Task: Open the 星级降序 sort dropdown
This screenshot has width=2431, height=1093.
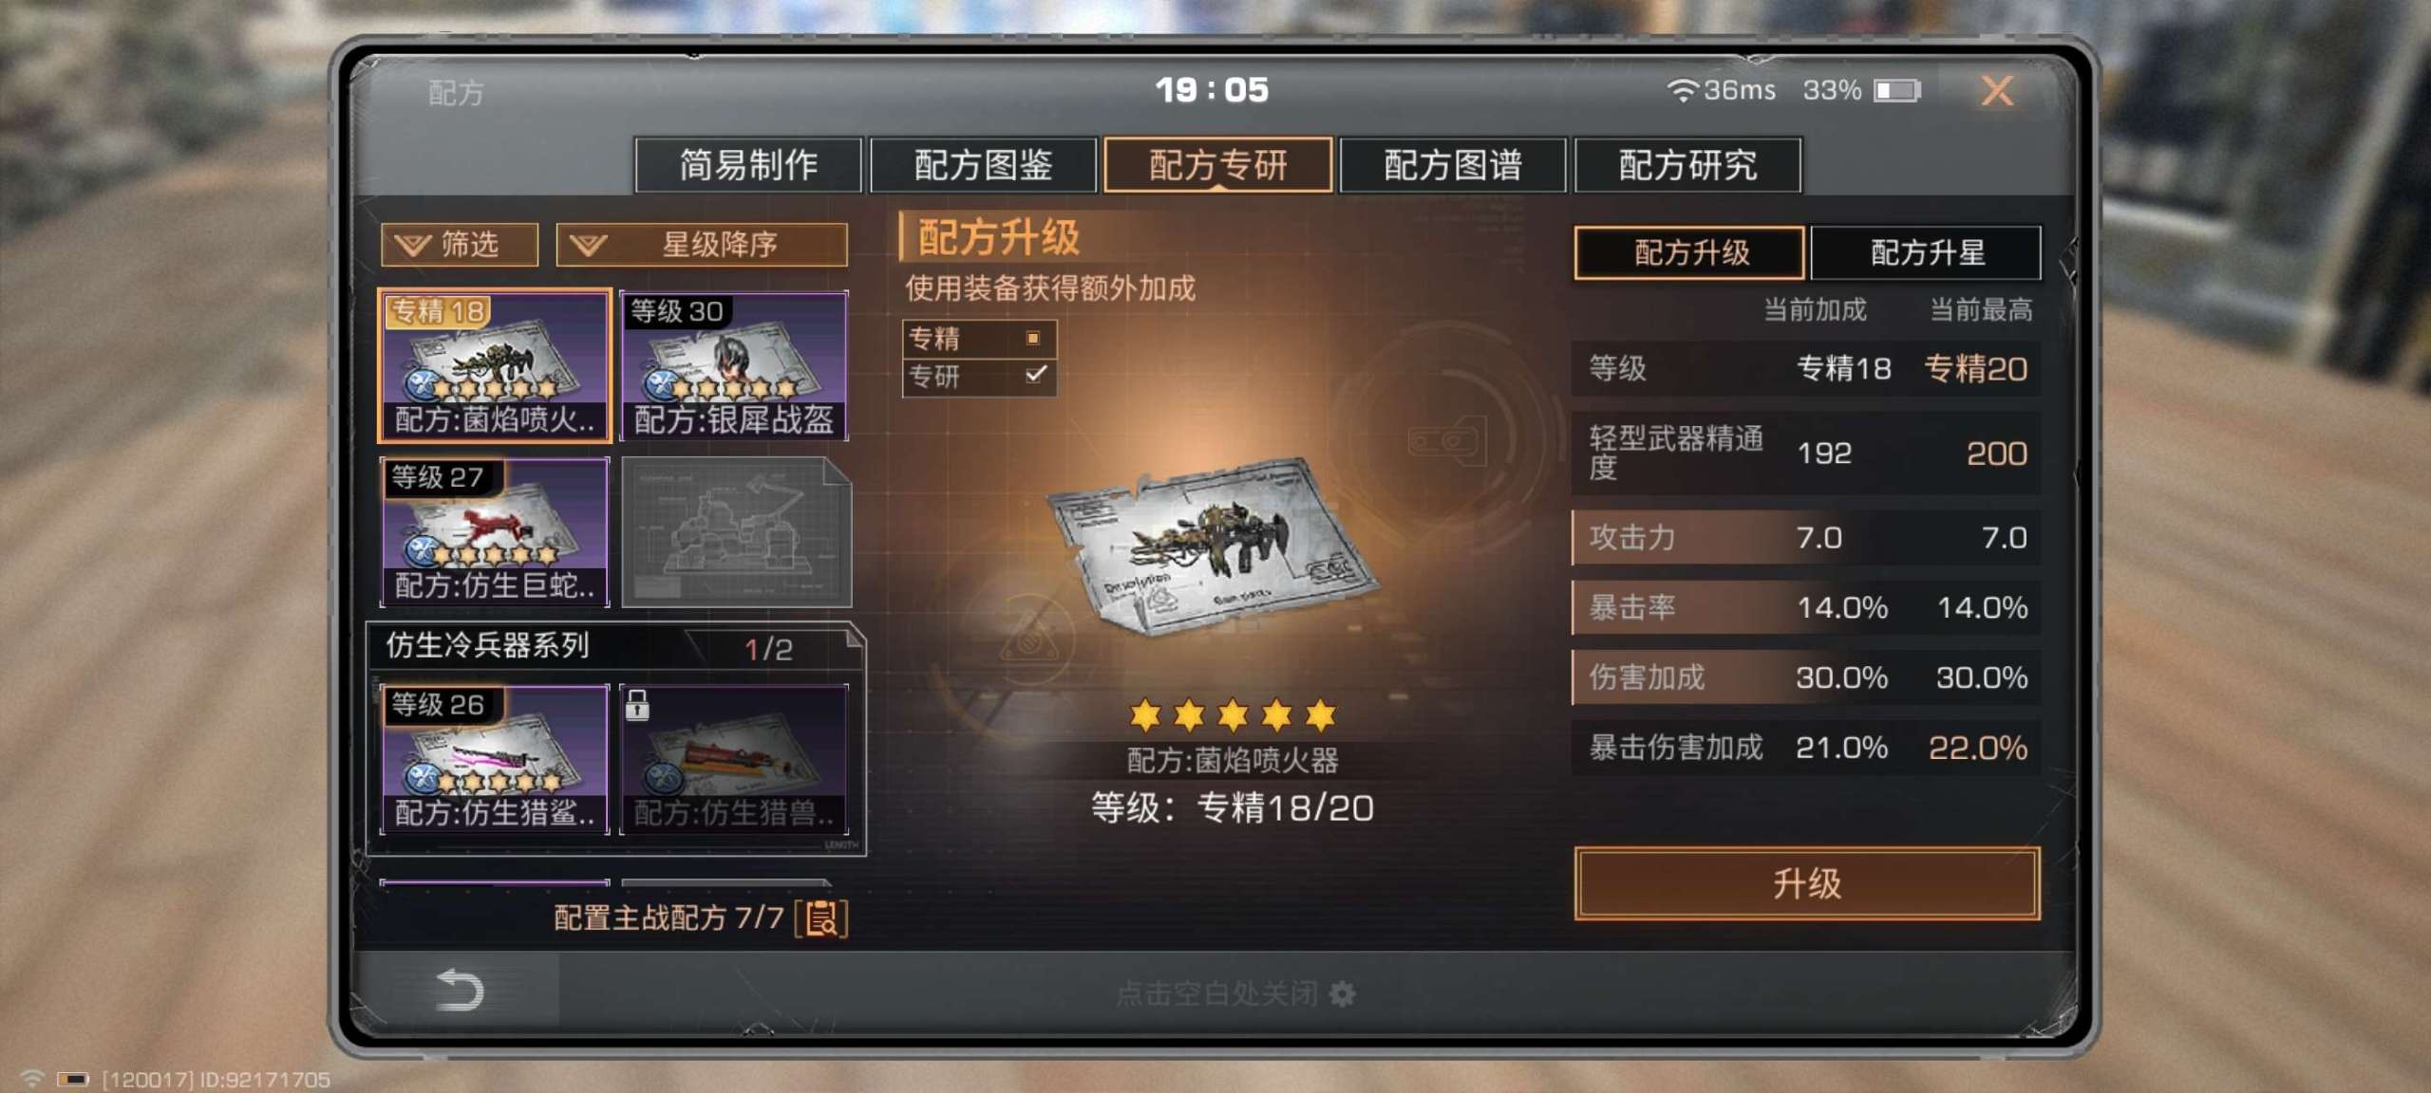Action: coord(702,245)
